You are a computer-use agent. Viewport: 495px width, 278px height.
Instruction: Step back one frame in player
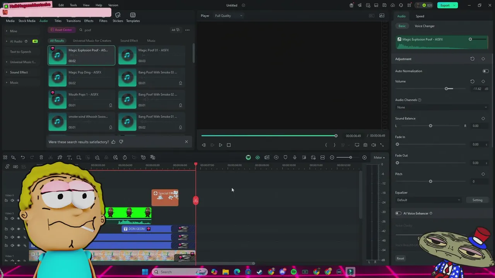204,145
